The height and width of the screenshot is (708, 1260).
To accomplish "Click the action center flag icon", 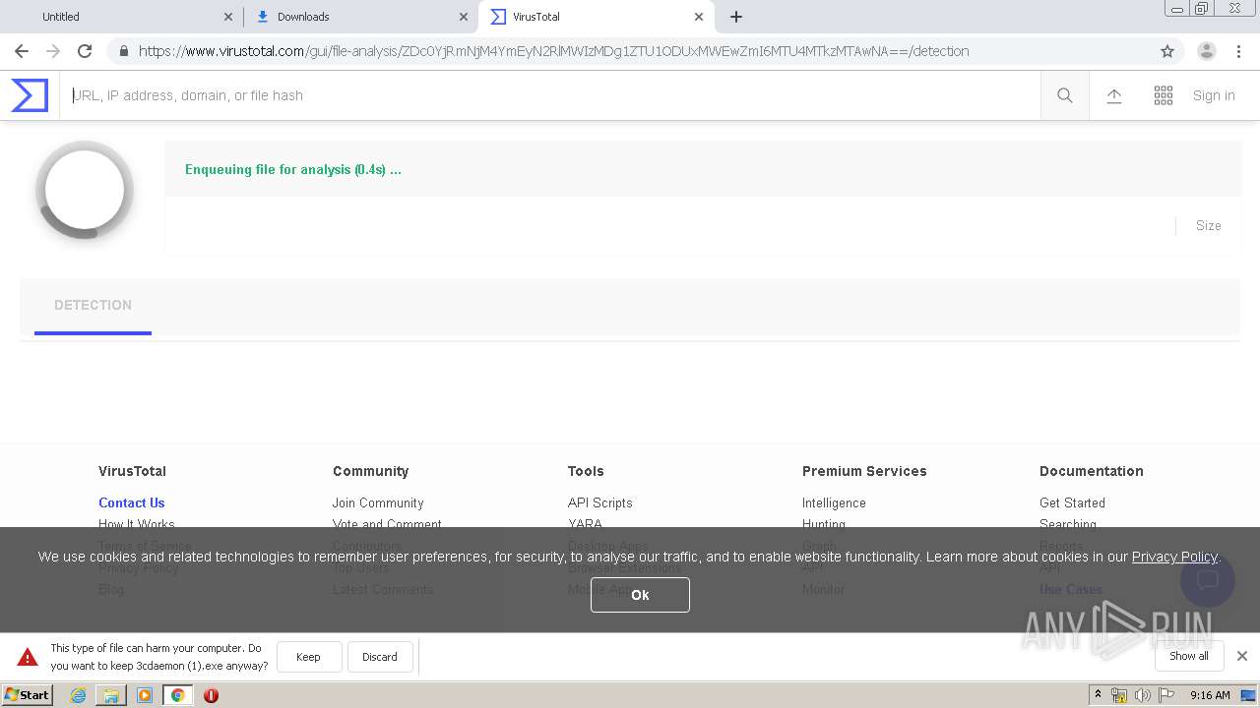I will pos(1166,695).
